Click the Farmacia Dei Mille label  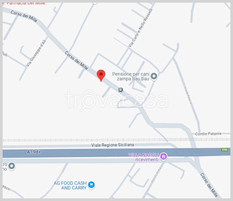pos(26,3)
